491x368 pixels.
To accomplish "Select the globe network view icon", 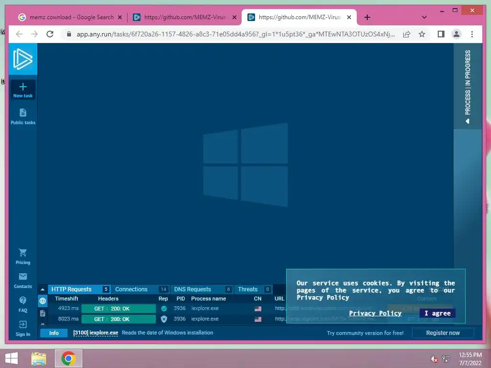I will point(43,301).
